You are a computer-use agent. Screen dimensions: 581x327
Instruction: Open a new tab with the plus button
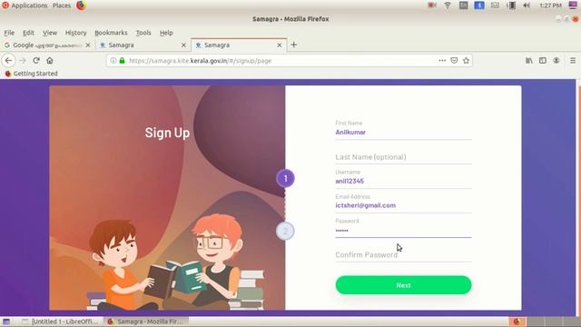[x=294, y=45]
